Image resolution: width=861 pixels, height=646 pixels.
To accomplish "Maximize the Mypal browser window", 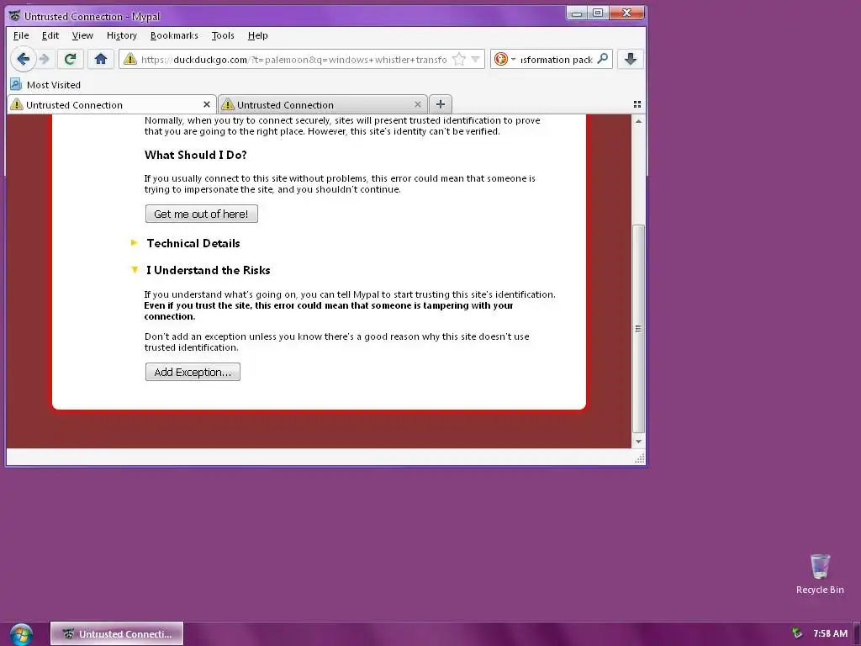I will 598,13.
